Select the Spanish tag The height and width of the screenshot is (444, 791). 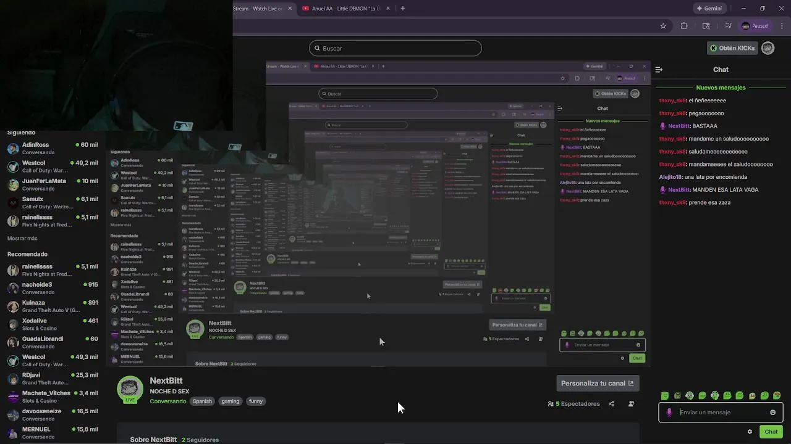202,401
